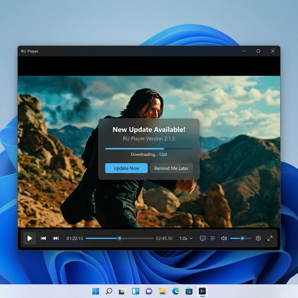Skip to the next track
This screenshot has width=298, height=298.
click(56, 238)
